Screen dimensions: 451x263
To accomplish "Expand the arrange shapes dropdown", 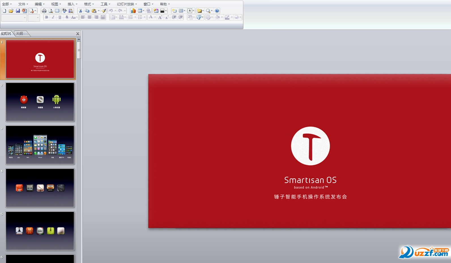I will click(x=200, y=17).
